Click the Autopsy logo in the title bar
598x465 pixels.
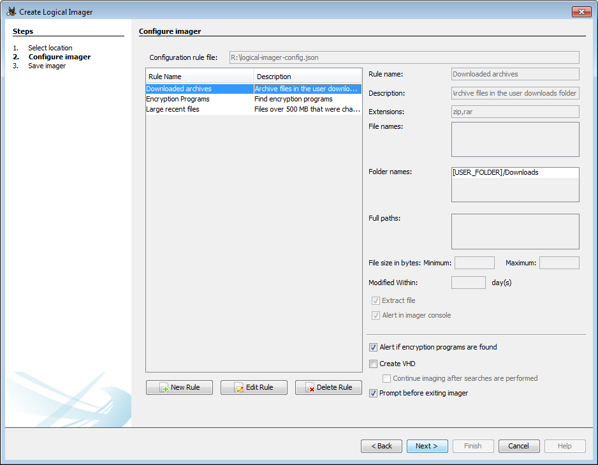pos(10,11)
